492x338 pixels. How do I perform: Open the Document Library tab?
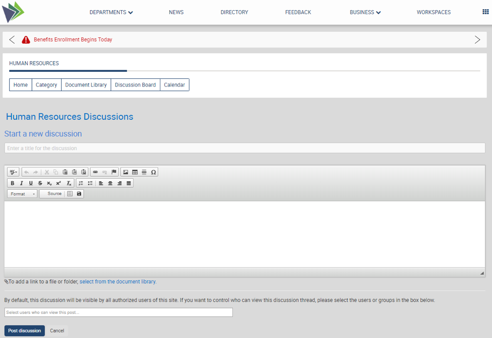point(86,85)
